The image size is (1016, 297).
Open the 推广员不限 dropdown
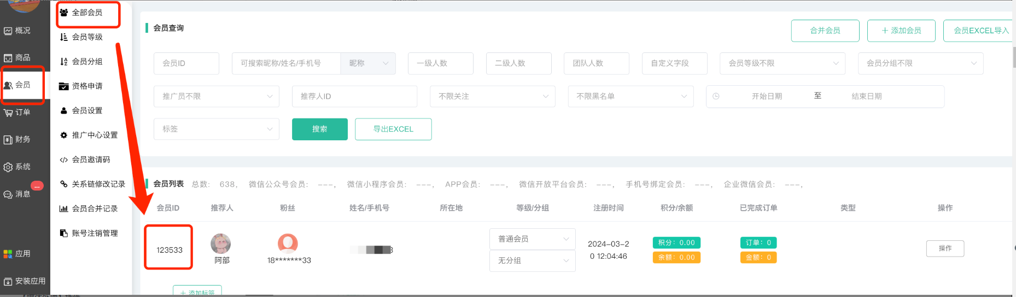[x=217, y=96]
